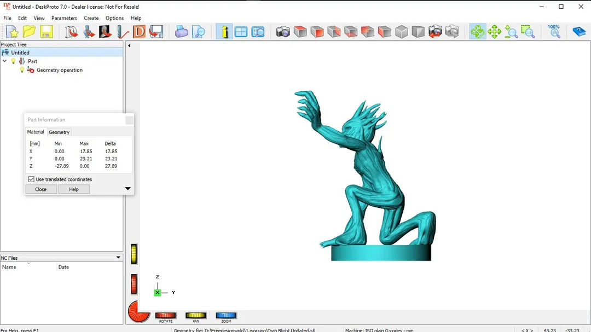
Task: Open the Options menu
Action: tap(114, 18)
